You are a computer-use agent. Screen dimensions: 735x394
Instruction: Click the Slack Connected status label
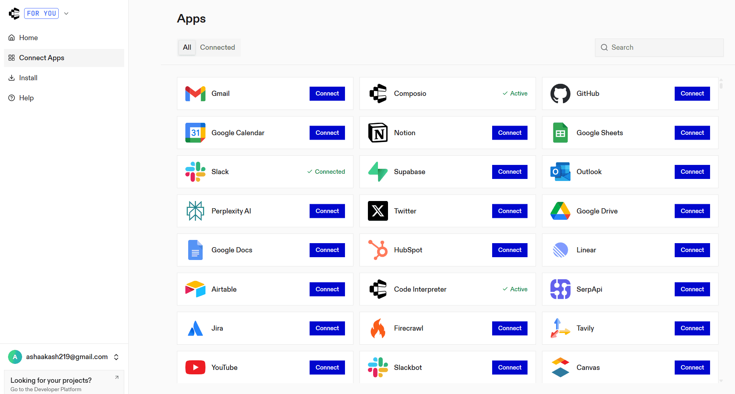coord(326,172)
